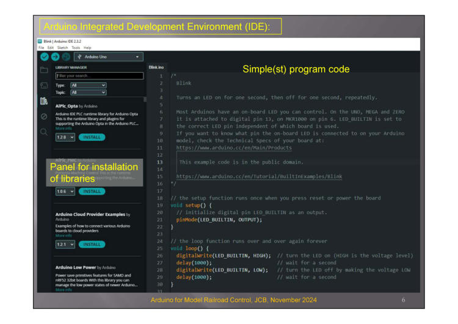Click the Upload arrow button
The height and width of the screenshot is (324, 458).
[56, 57]
